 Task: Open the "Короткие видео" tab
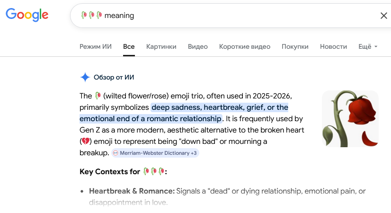pos(245,46)
